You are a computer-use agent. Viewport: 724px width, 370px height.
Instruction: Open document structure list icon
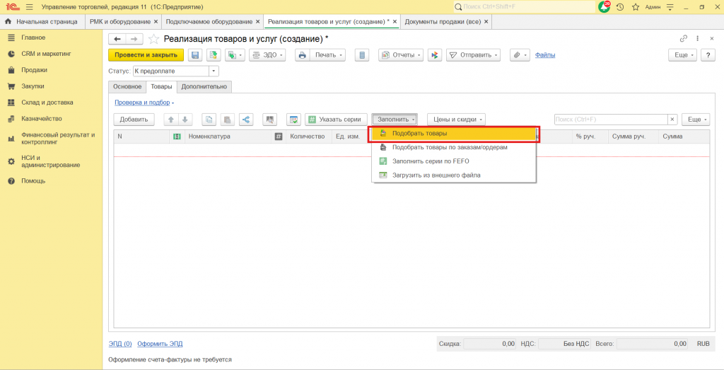click(362, 55)
